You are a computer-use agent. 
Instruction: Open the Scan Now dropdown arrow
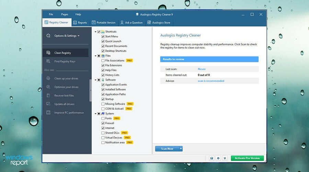point(181,149)
